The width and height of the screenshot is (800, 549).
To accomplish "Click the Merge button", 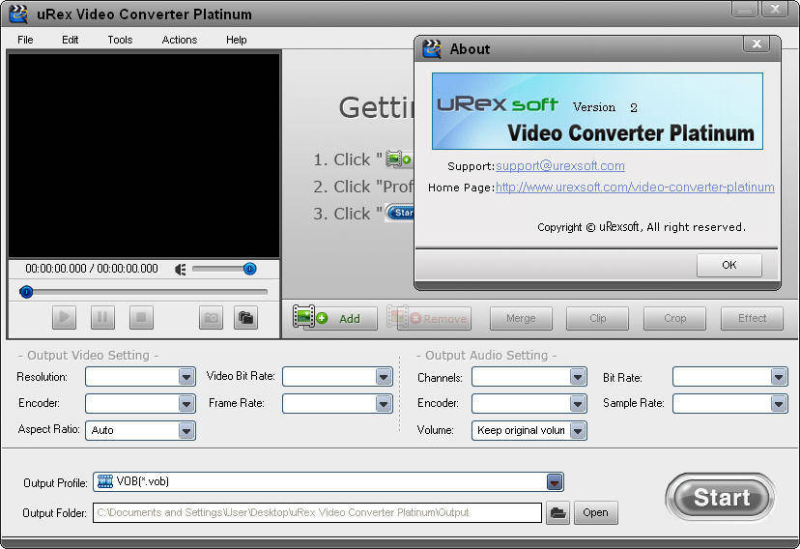I will point(521,318).
